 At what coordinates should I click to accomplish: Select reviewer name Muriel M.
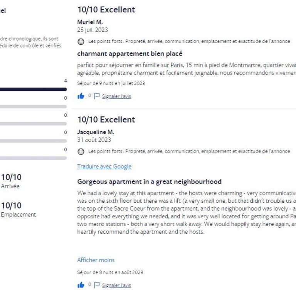click(90, 22)
